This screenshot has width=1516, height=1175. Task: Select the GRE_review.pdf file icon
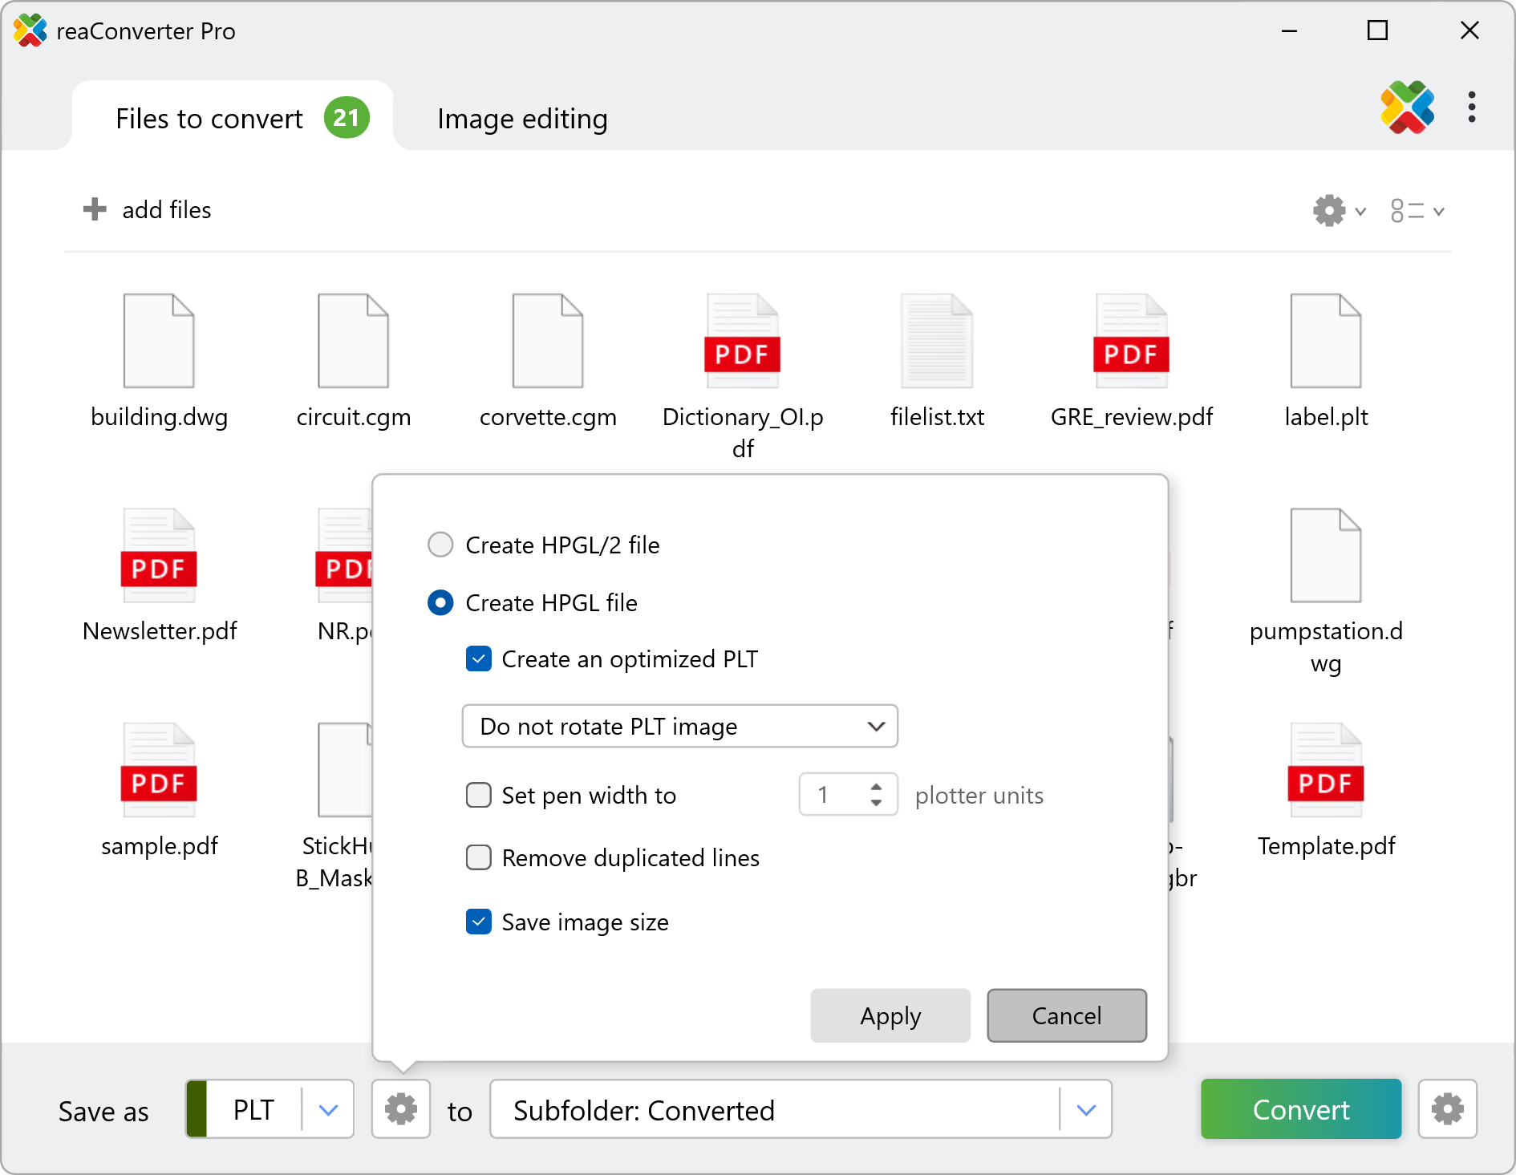click(1131, 342)
